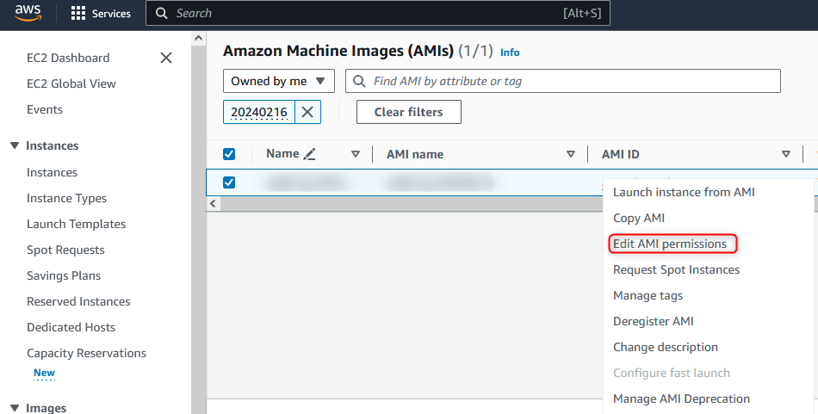Choose Deregister AMI

coord(654,321)
